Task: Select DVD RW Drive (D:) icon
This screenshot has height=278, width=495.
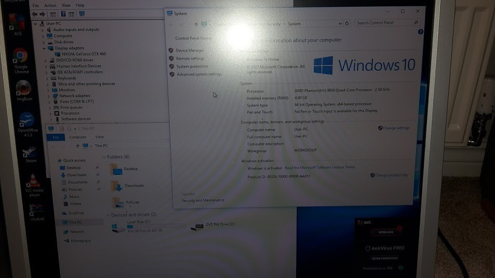Action: 197,227
